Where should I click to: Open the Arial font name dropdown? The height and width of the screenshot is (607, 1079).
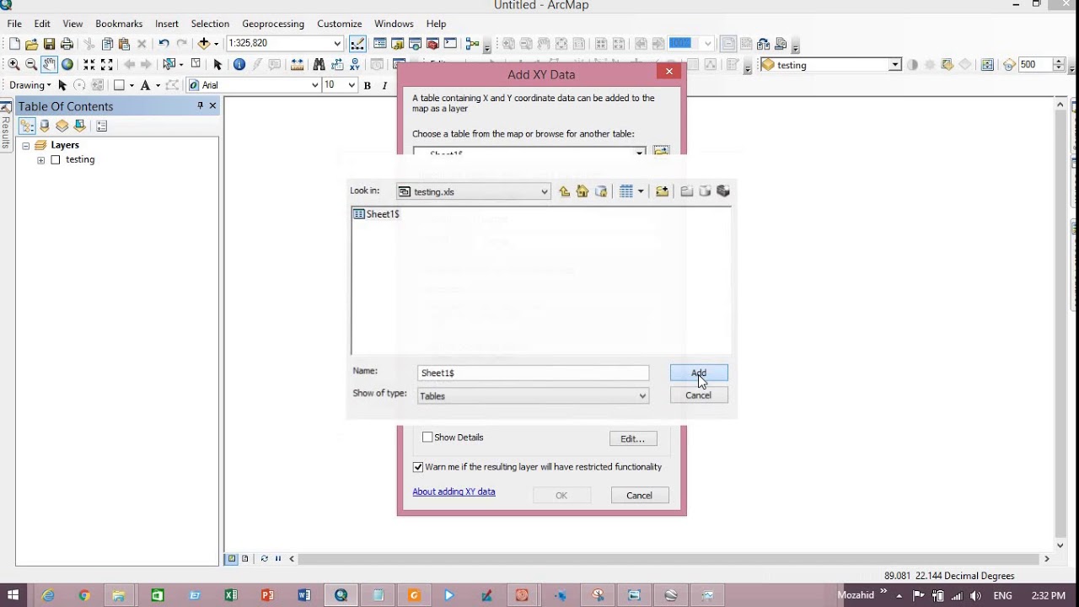pyautogui.click(x=315, y=85)
